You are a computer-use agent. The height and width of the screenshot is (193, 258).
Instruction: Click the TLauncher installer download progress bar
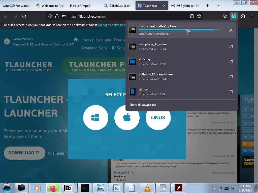point(180,30)
